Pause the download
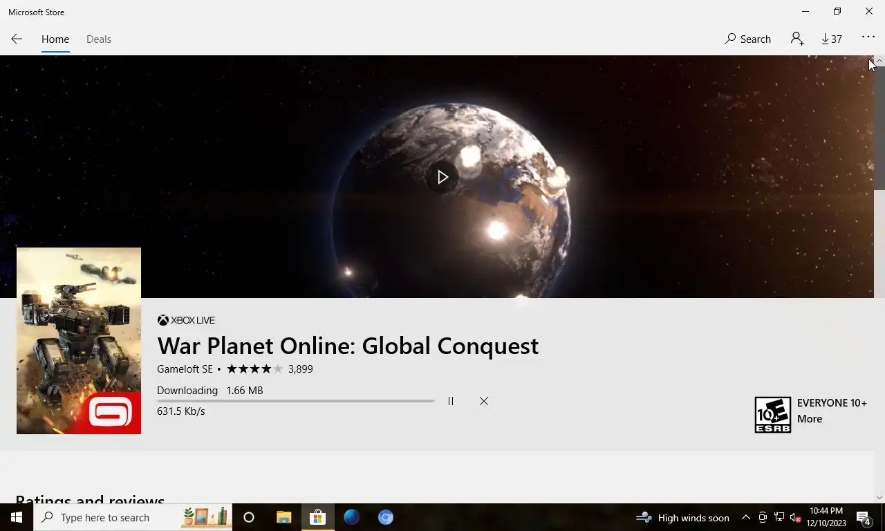This screenshot has width=885, height=531. [x=451, y=401]
